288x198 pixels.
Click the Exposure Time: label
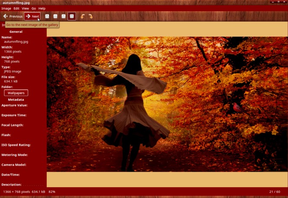click(x=14, y=115)
